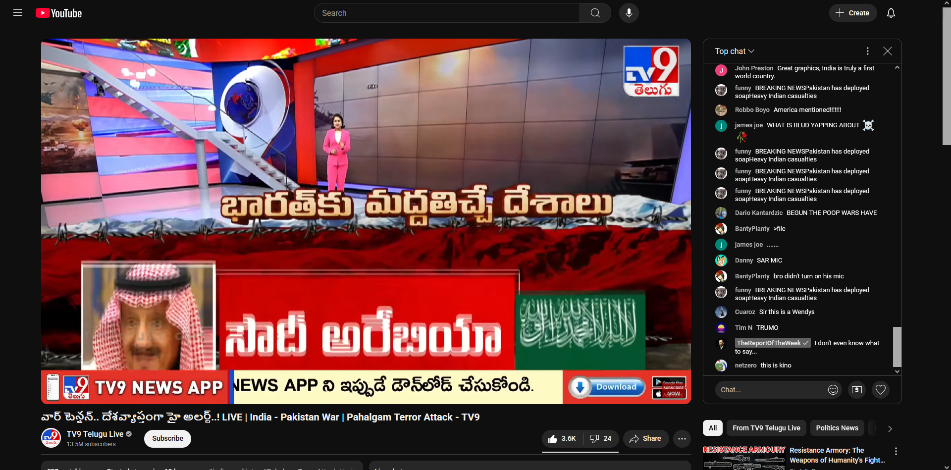951x470 pixels.
Task: Open the emoji picker in chat
Action: tap(833, 390)
